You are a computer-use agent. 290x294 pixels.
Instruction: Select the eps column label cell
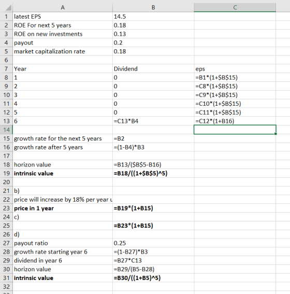[235, 69]
